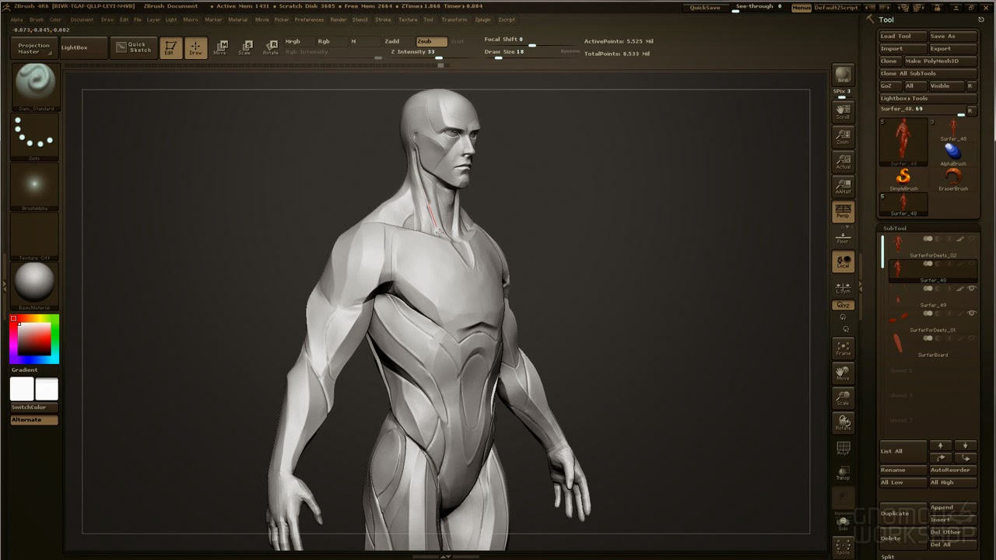Image resolution: width=996 pixels, height=560 pixels.
Task: Select the Frame icon on the right sidebar
Action: tap(843, 348)
